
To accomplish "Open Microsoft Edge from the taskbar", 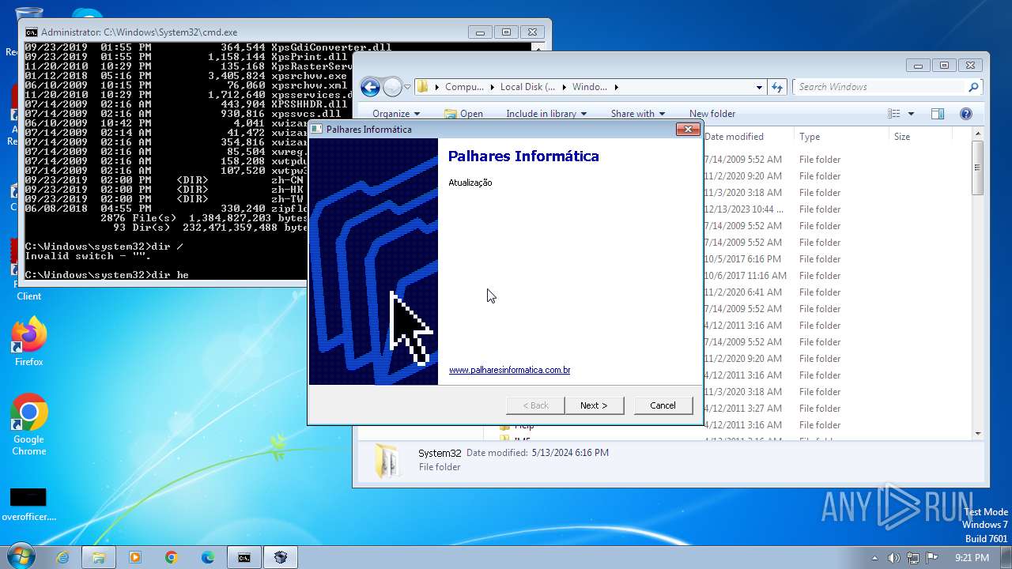I will click(208, 557).
